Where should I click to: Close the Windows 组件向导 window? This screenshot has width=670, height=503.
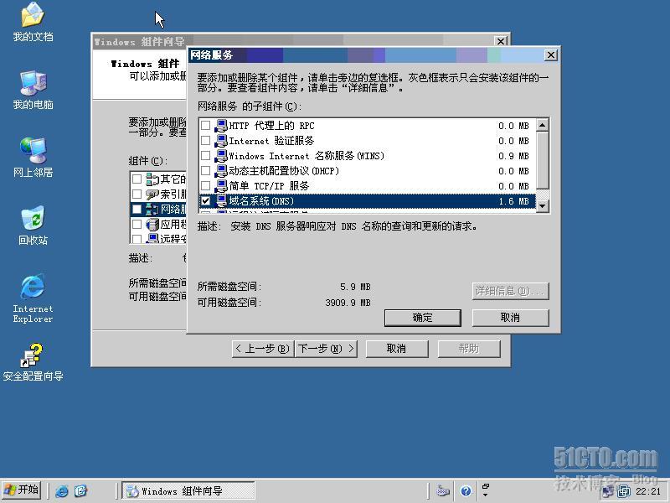point(501,41)
